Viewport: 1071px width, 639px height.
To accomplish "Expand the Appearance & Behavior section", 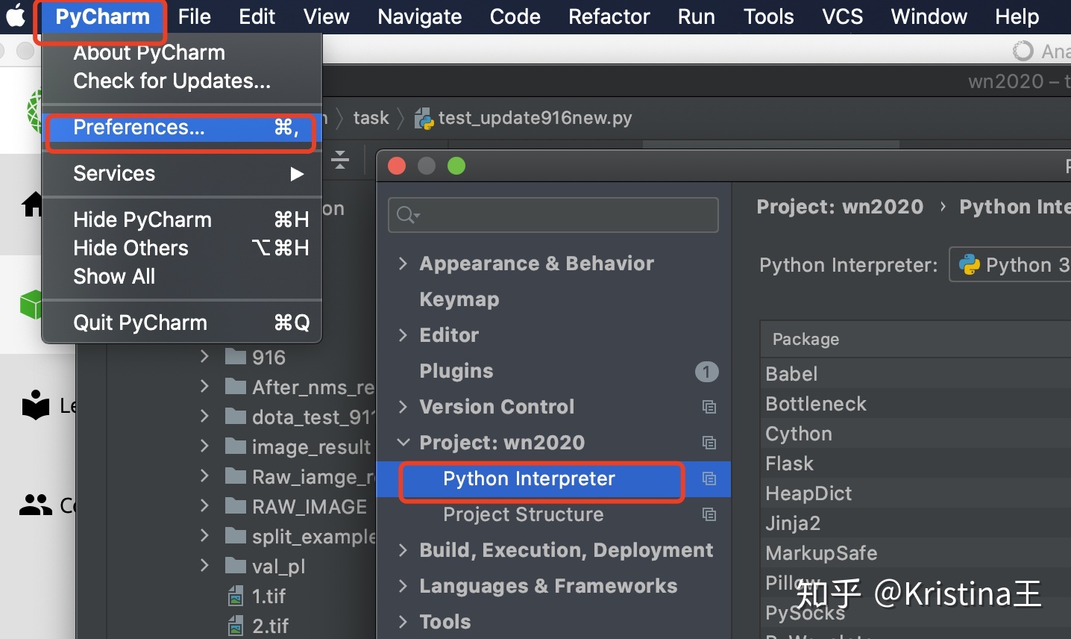I will click(x=403, y=264).
